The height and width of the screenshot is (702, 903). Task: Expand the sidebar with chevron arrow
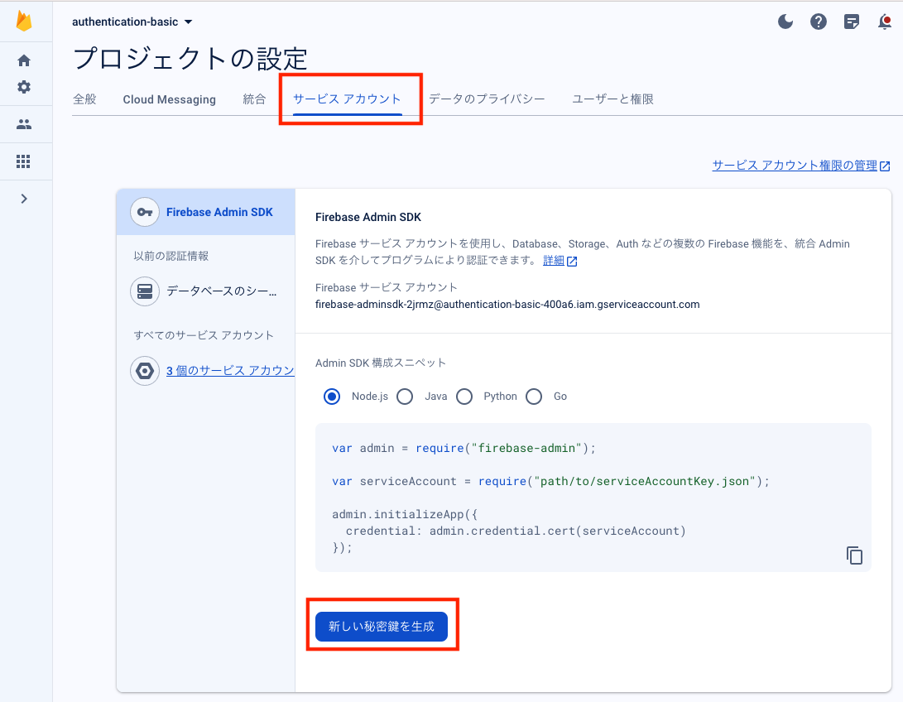tap(24, 199)
